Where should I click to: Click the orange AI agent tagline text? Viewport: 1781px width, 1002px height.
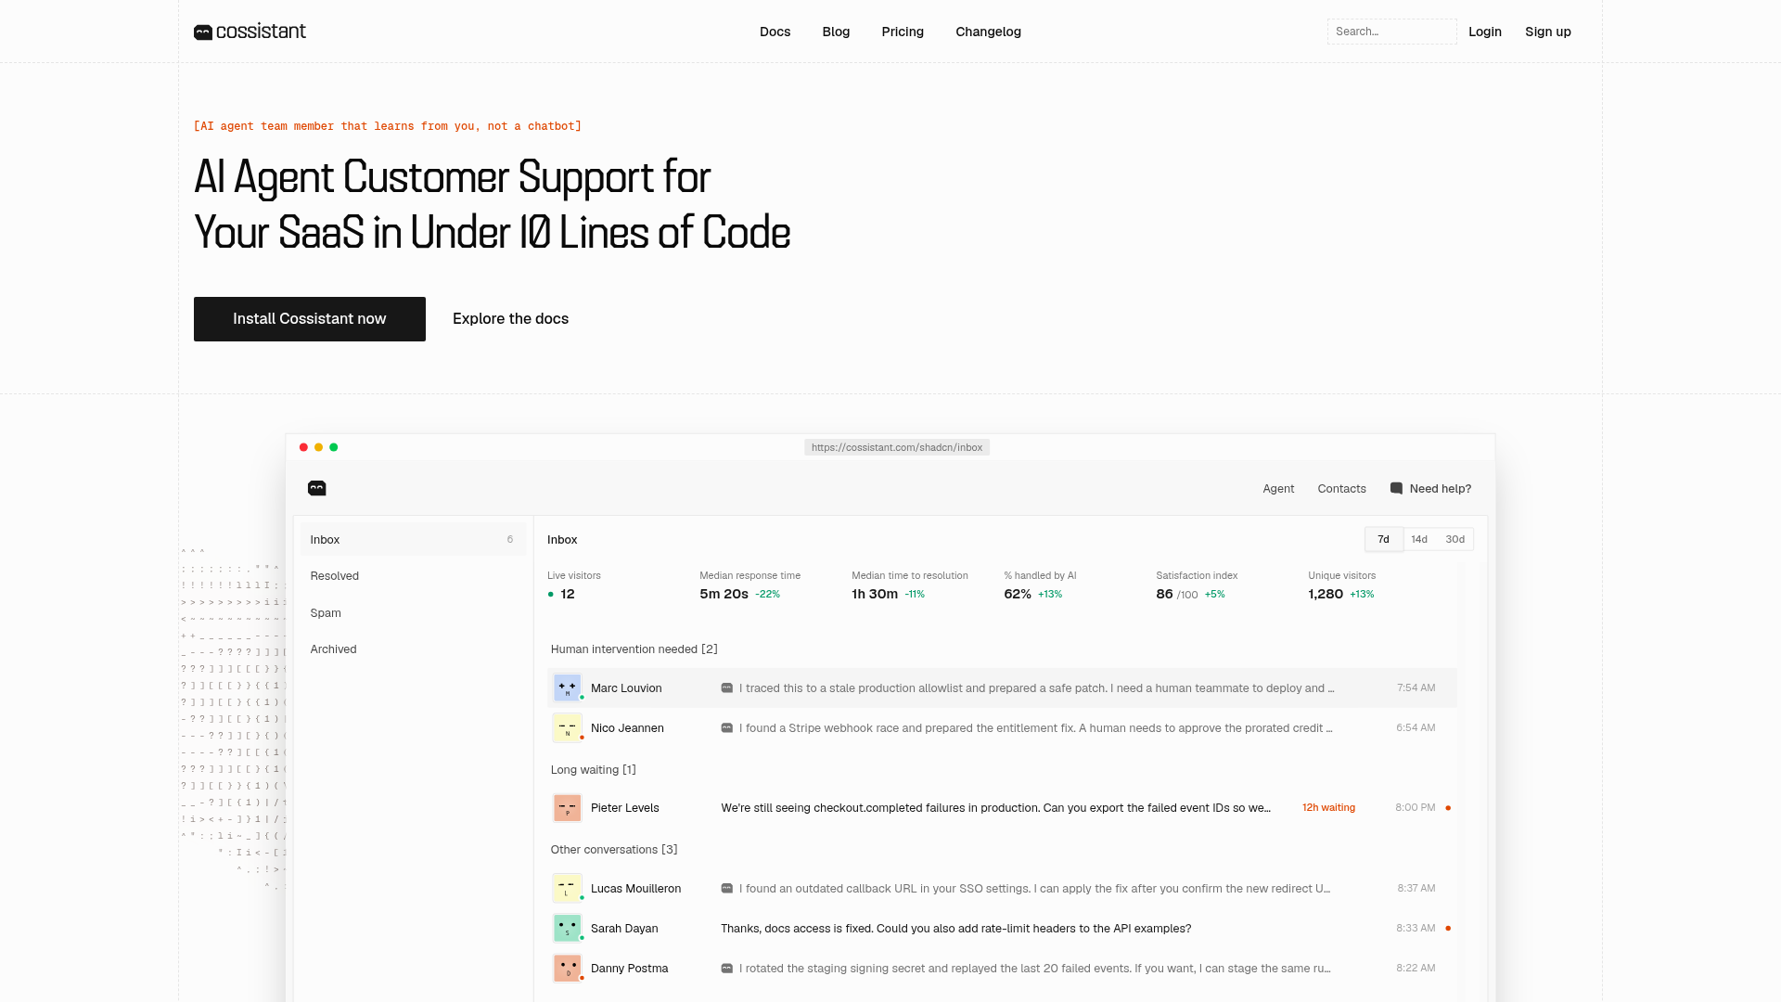[388, 126]
